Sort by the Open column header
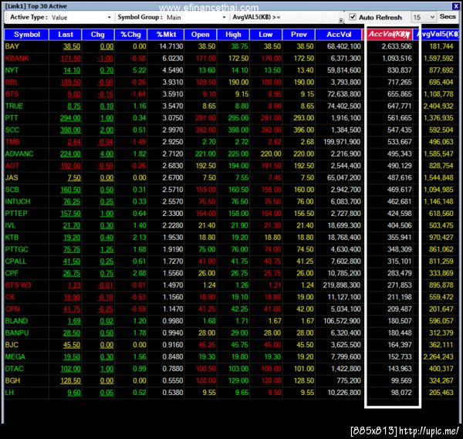The width and height of the screenshot is (463, 439). 200,35
